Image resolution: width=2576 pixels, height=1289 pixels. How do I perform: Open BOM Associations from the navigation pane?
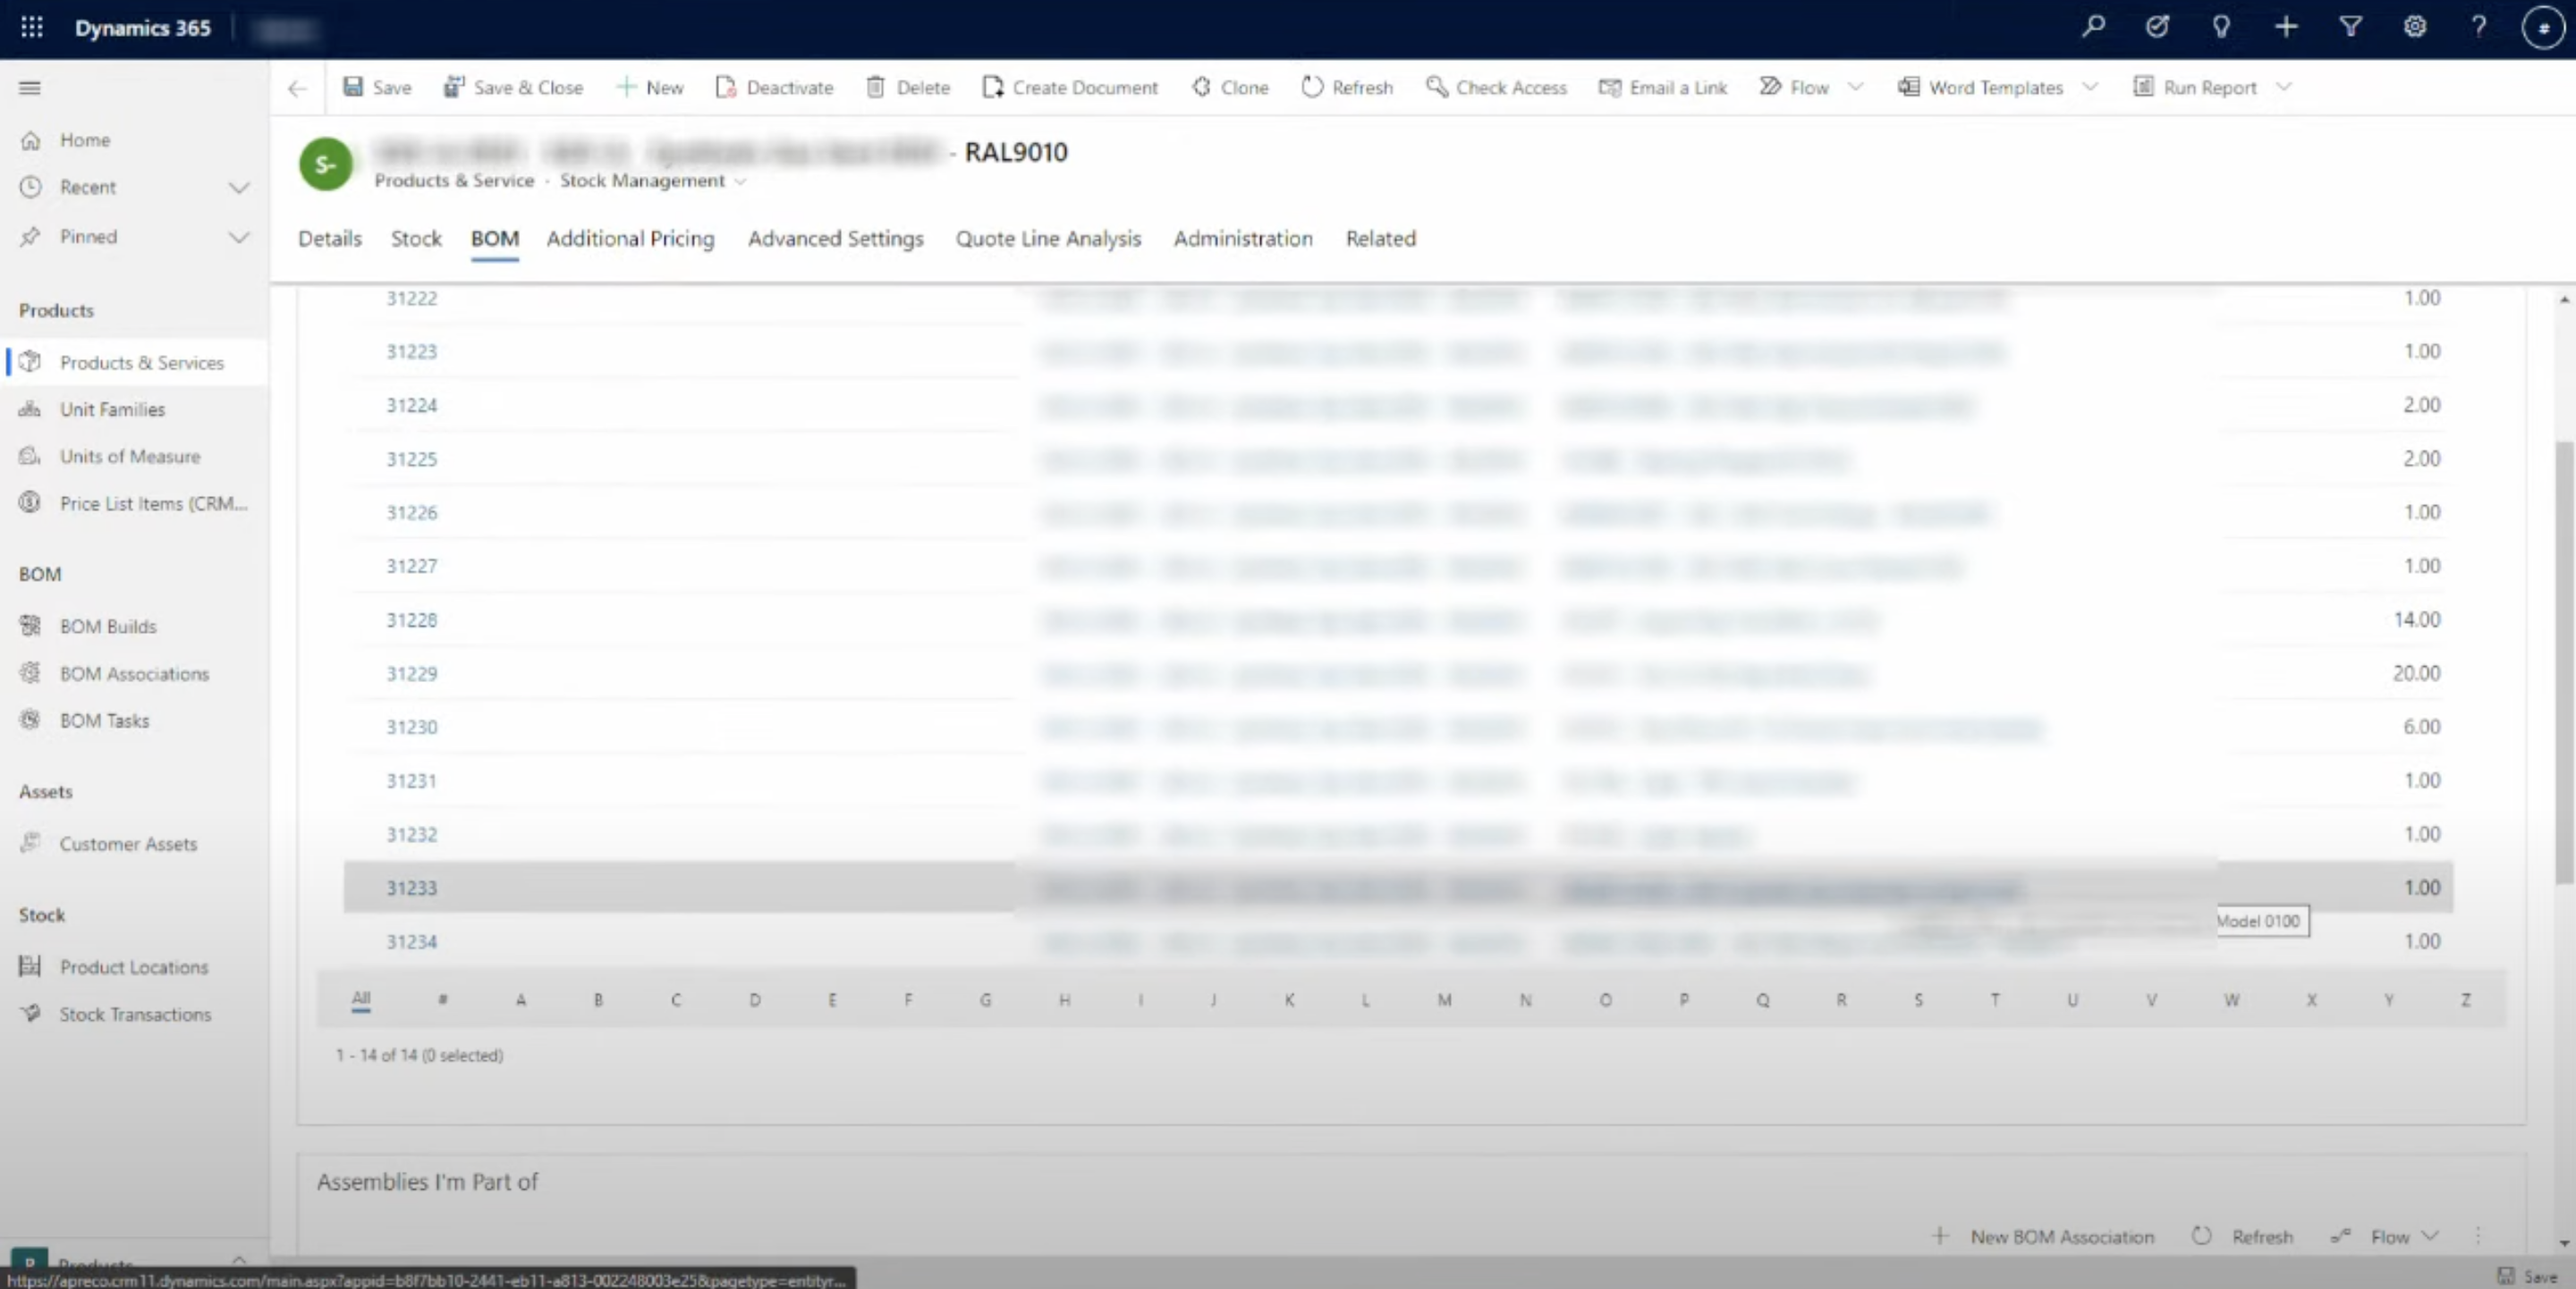point(134,673)
